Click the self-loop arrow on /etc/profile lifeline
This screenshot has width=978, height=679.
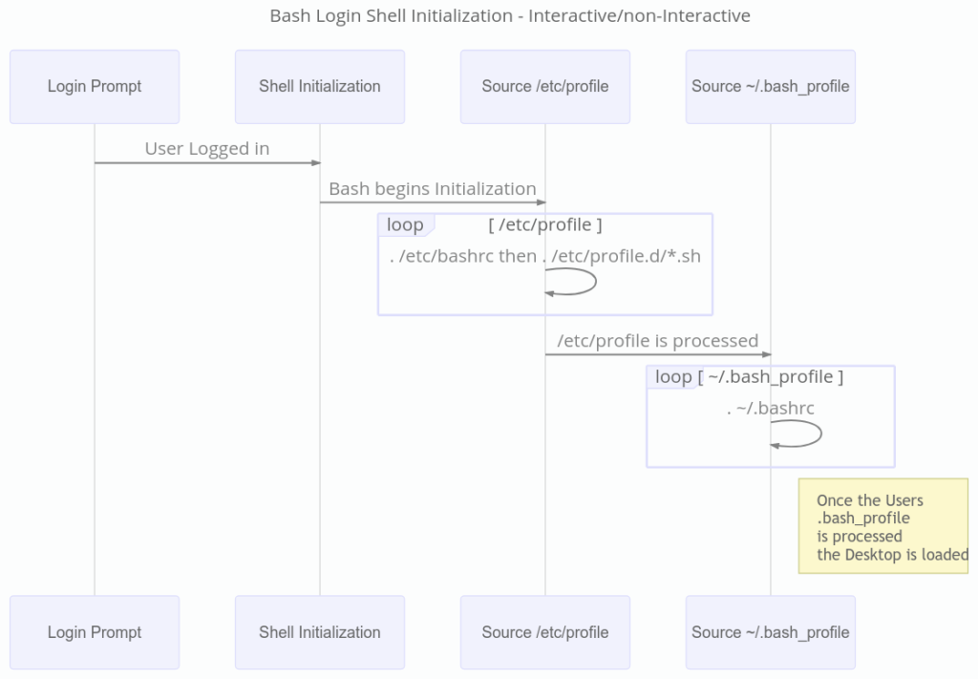pos(595,282)
